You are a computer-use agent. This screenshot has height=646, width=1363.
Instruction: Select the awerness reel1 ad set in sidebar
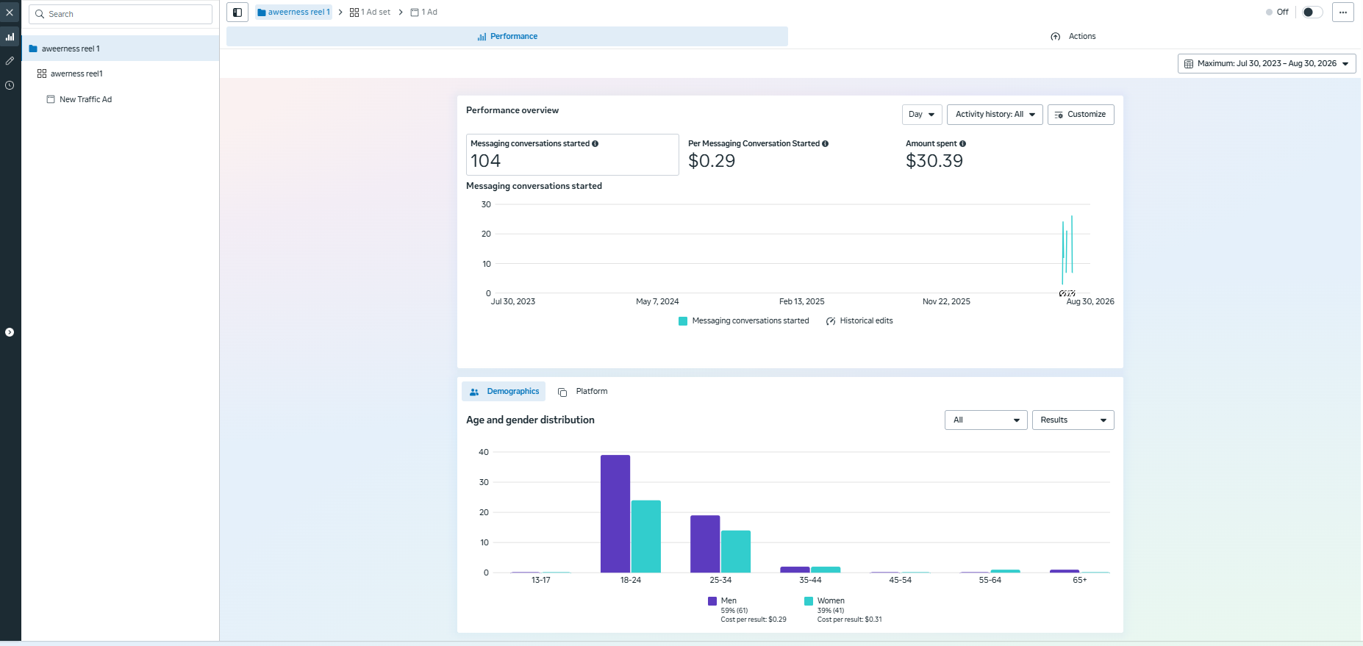coord(121,73)
